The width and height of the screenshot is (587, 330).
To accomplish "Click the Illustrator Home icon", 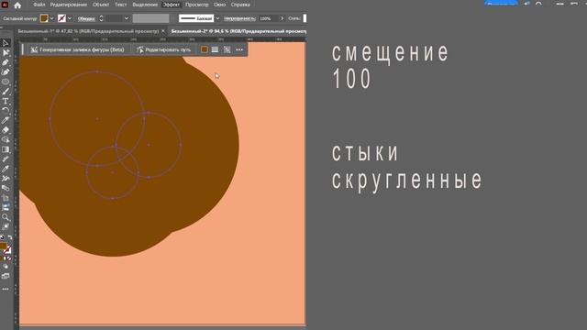I will click(17, 5).
